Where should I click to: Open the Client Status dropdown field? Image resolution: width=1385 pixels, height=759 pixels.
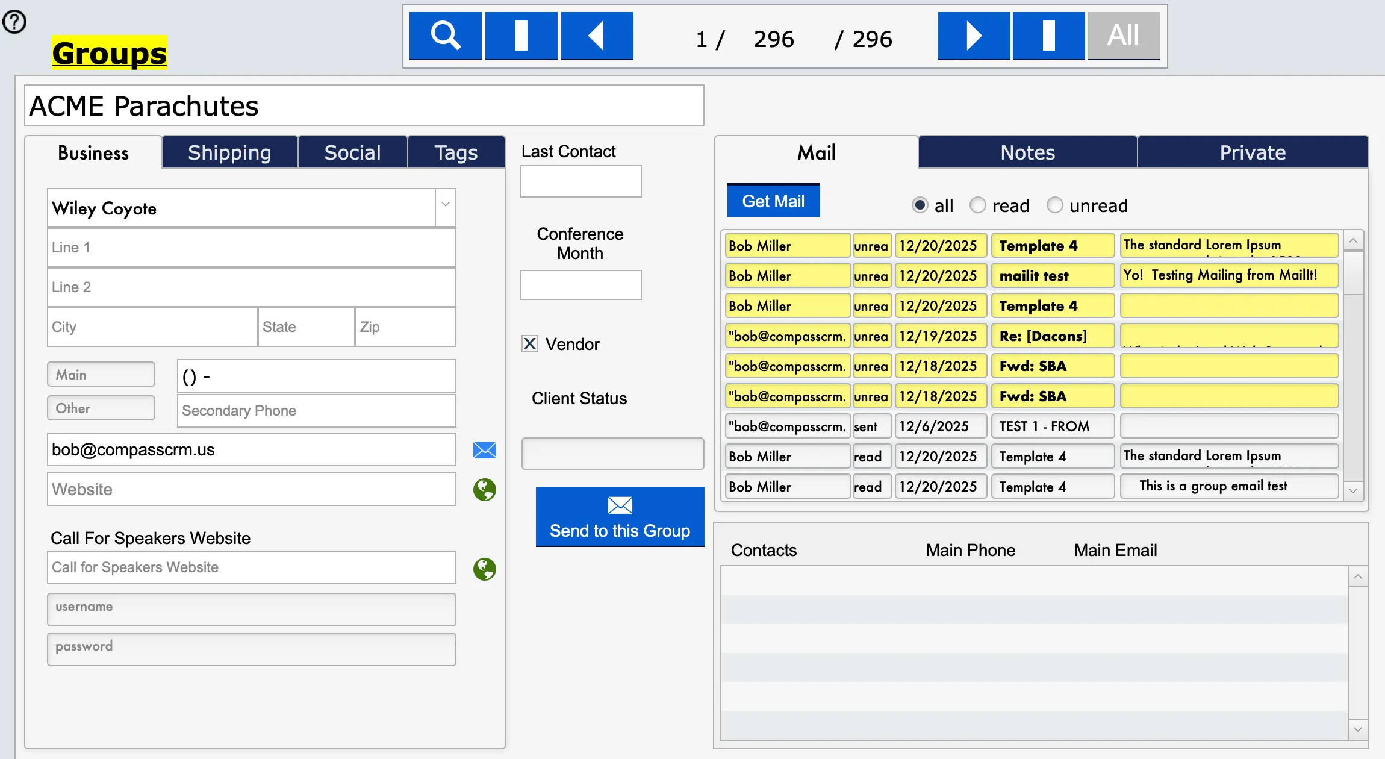(612, 454)
